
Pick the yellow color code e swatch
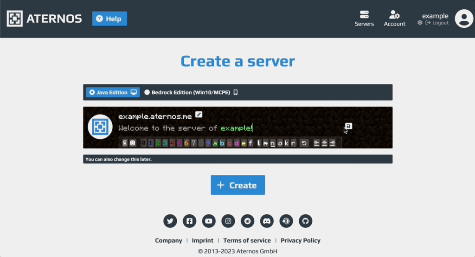point(244,143)
